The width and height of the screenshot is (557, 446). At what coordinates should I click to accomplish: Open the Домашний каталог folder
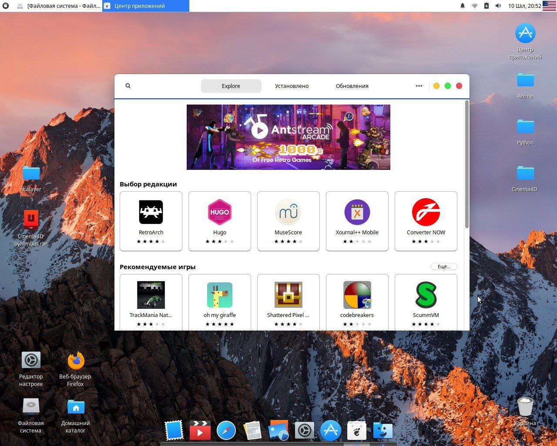point(75,415)
